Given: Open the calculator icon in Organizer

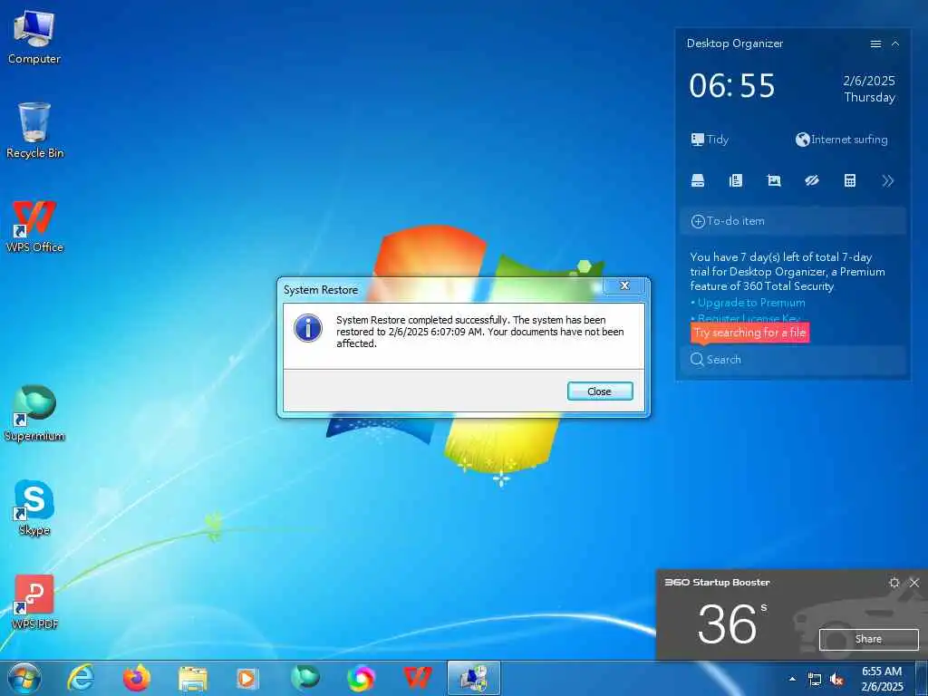Looking at the screenshot, I should pos(850,180).
